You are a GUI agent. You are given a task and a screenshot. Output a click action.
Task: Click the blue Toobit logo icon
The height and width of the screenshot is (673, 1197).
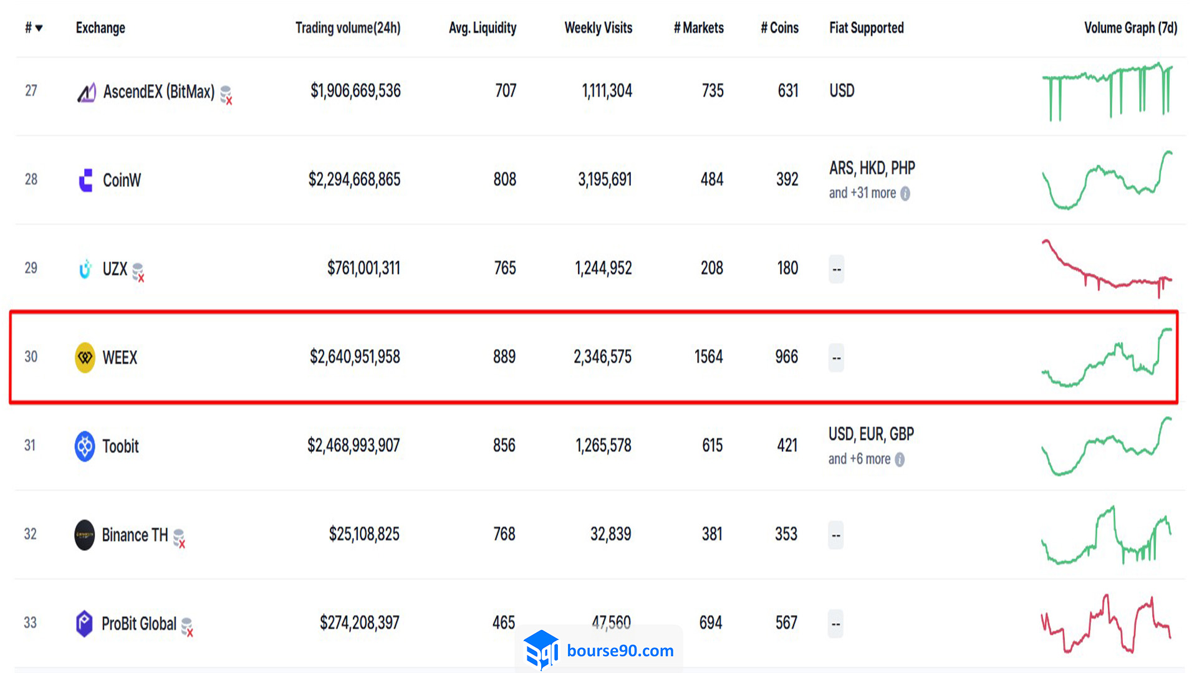[85, 446]
